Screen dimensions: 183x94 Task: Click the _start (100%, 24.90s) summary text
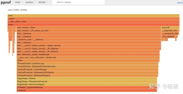pos(17,10)
